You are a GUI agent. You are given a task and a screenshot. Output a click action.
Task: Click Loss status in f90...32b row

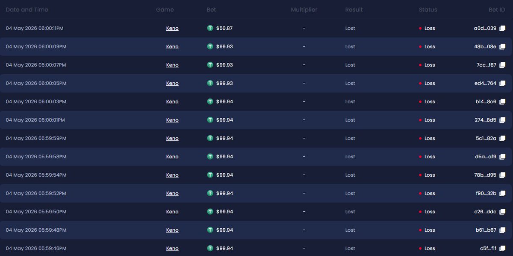coord(430,193)
